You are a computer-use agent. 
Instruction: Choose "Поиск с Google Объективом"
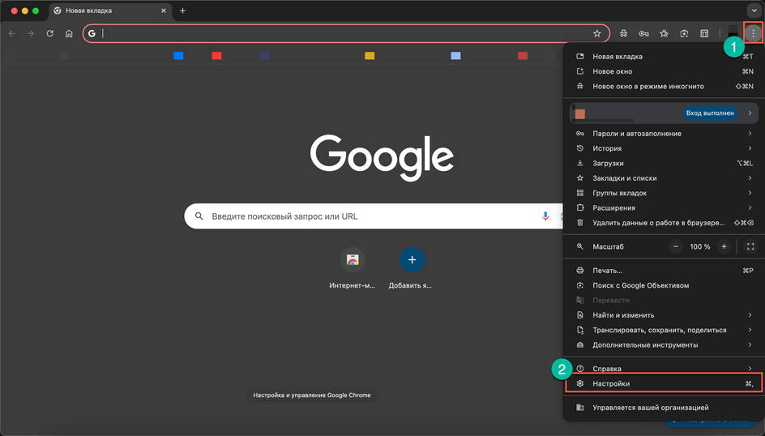[x=664, y=285]
